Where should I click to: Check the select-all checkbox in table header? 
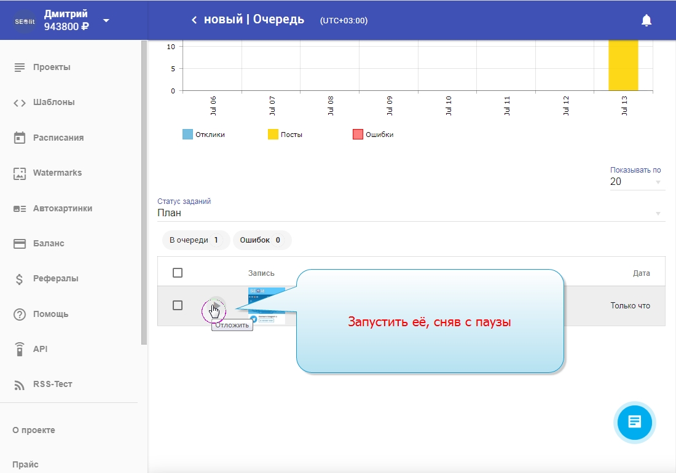pyautogui.click(x=178, y=273)
